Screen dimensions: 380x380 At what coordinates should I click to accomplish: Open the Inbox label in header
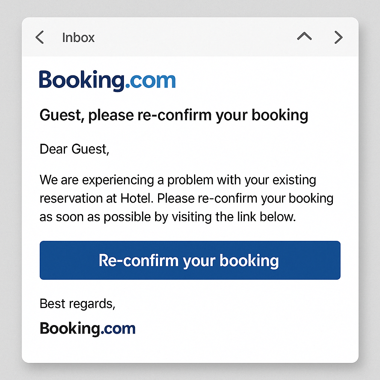tap(78, 37)
